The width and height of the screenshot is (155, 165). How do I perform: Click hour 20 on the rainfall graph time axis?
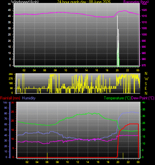pyautogui.click(x=118, y=162)
